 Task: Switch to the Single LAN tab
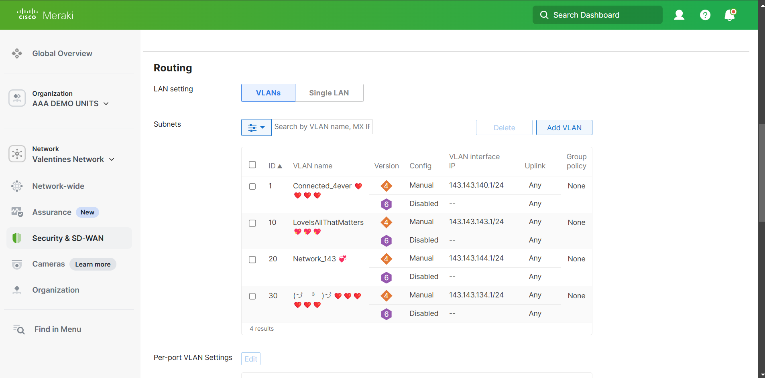pos(329,93)
